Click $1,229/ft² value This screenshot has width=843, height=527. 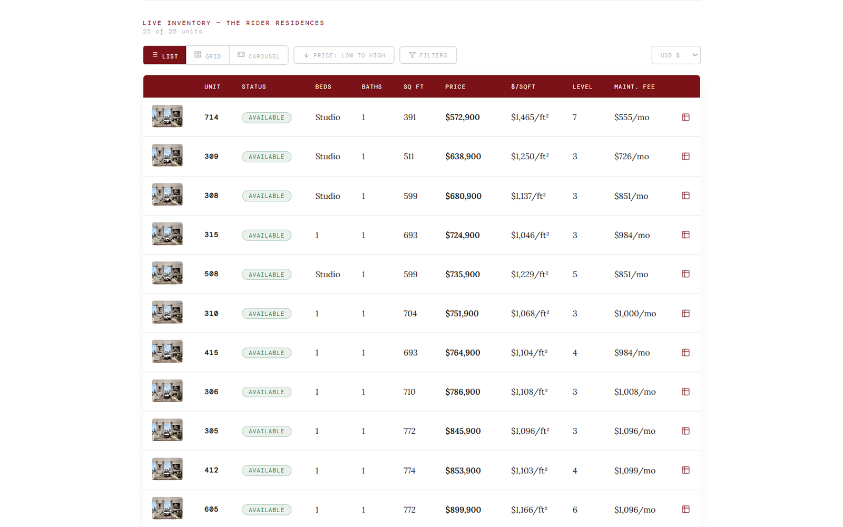530,275
